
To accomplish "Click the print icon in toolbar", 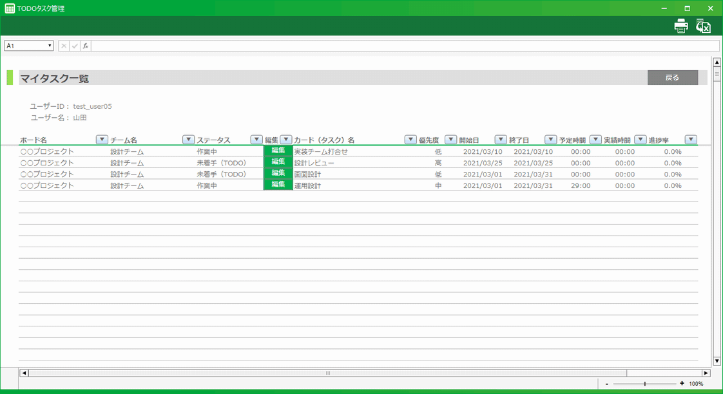I will pos(680,26).
